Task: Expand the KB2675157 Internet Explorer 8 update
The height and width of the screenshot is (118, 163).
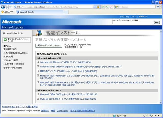Action: tap(38, 66)
